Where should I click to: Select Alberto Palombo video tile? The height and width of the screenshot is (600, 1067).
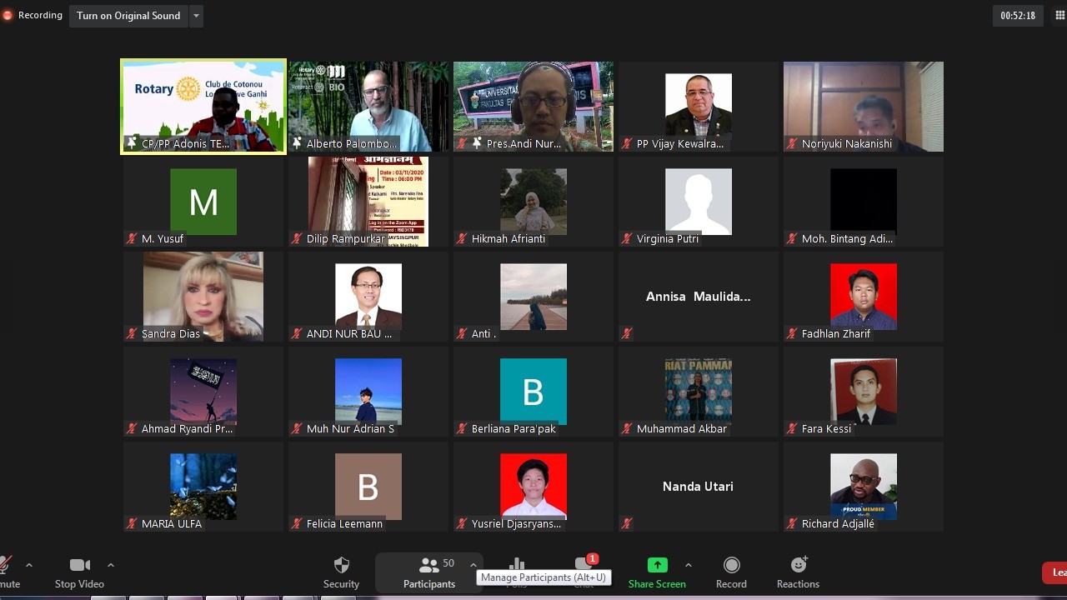368,107
